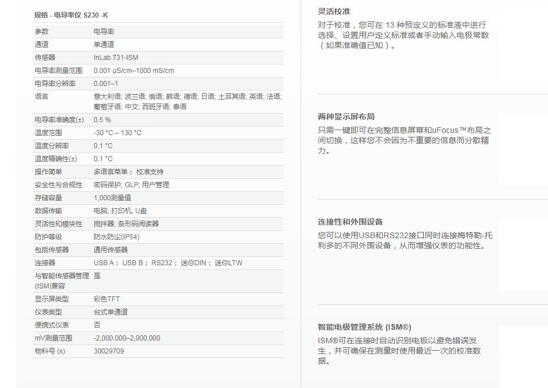Image resolution: width=548 pixels, height=388 pixels.
Task: Click the value '多语言菜单； 校准支持'
Action: point(129,172)
